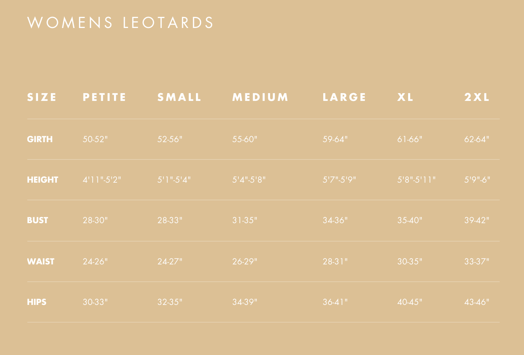524x355 pixels.
Task: Select the XL column header
Action: pyautogui.click(x=406, y=97)
